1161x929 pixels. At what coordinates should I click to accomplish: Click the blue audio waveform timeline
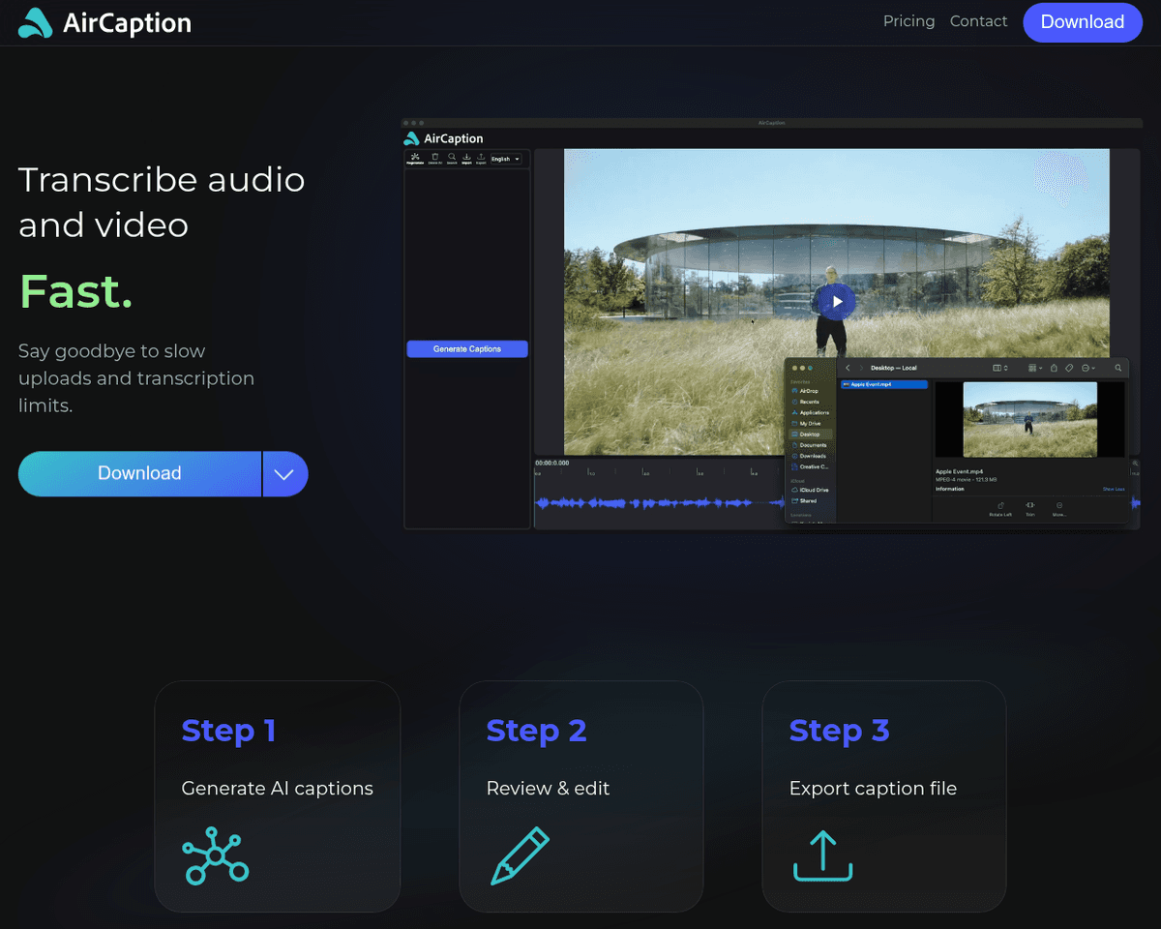(658, 502)
